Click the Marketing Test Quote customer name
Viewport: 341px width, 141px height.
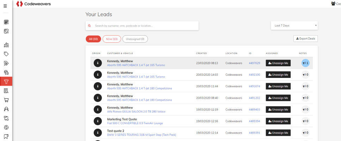[x=122, y=119]
